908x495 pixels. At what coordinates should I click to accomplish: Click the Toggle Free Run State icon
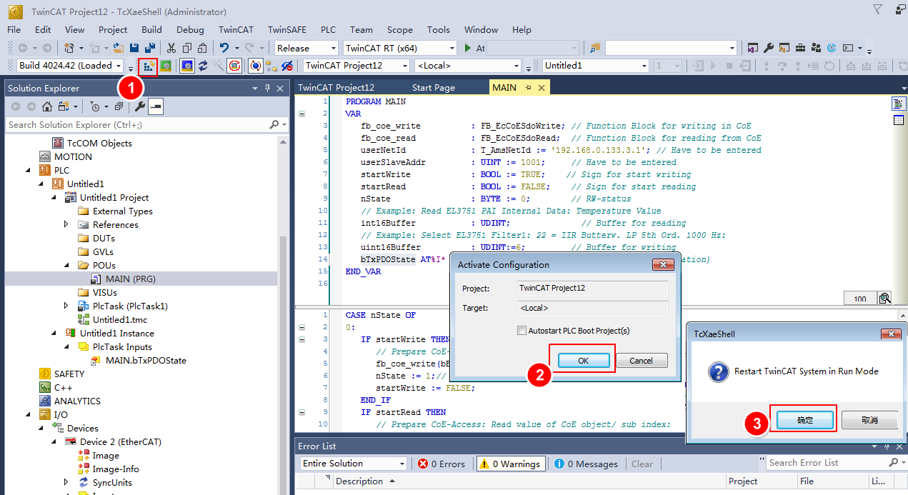coord(234,66)
